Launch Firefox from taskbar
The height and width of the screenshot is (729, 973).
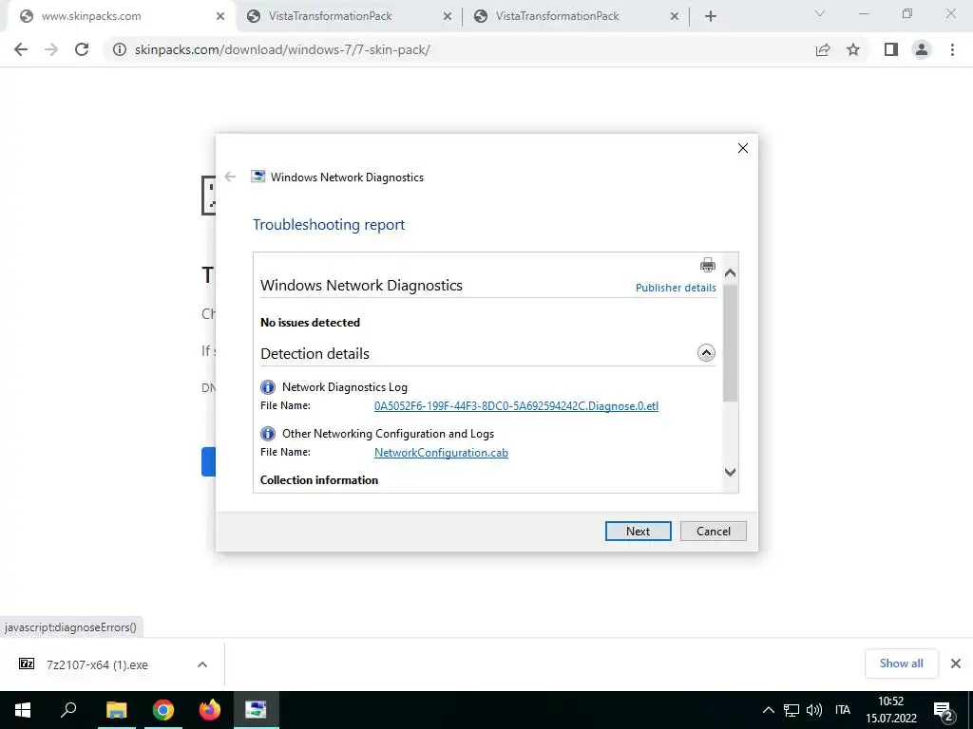pyautogui.click(x=210, y=710)
